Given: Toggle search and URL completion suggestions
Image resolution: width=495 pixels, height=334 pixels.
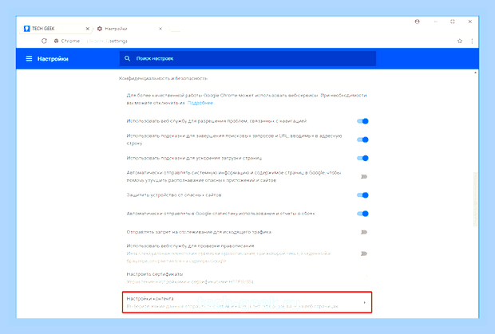Looking at the screenshot, I should coord(362,139).
